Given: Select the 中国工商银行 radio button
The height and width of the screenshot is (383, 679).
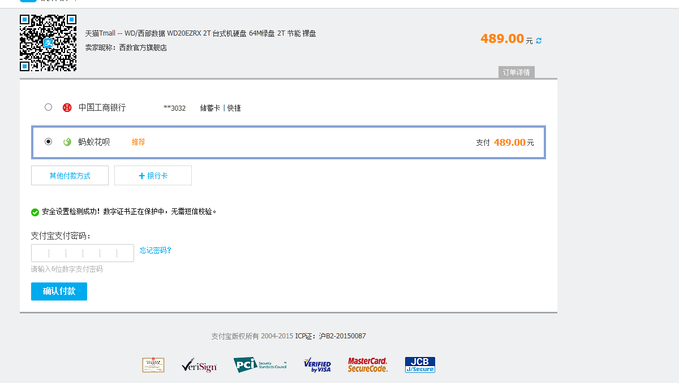Looking at the screenshot, I should click(x=48, y=107).
